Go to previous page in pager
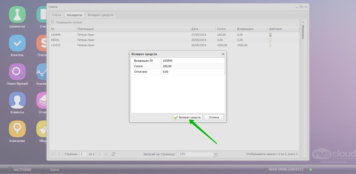The image size is (356, 174). 59,154
